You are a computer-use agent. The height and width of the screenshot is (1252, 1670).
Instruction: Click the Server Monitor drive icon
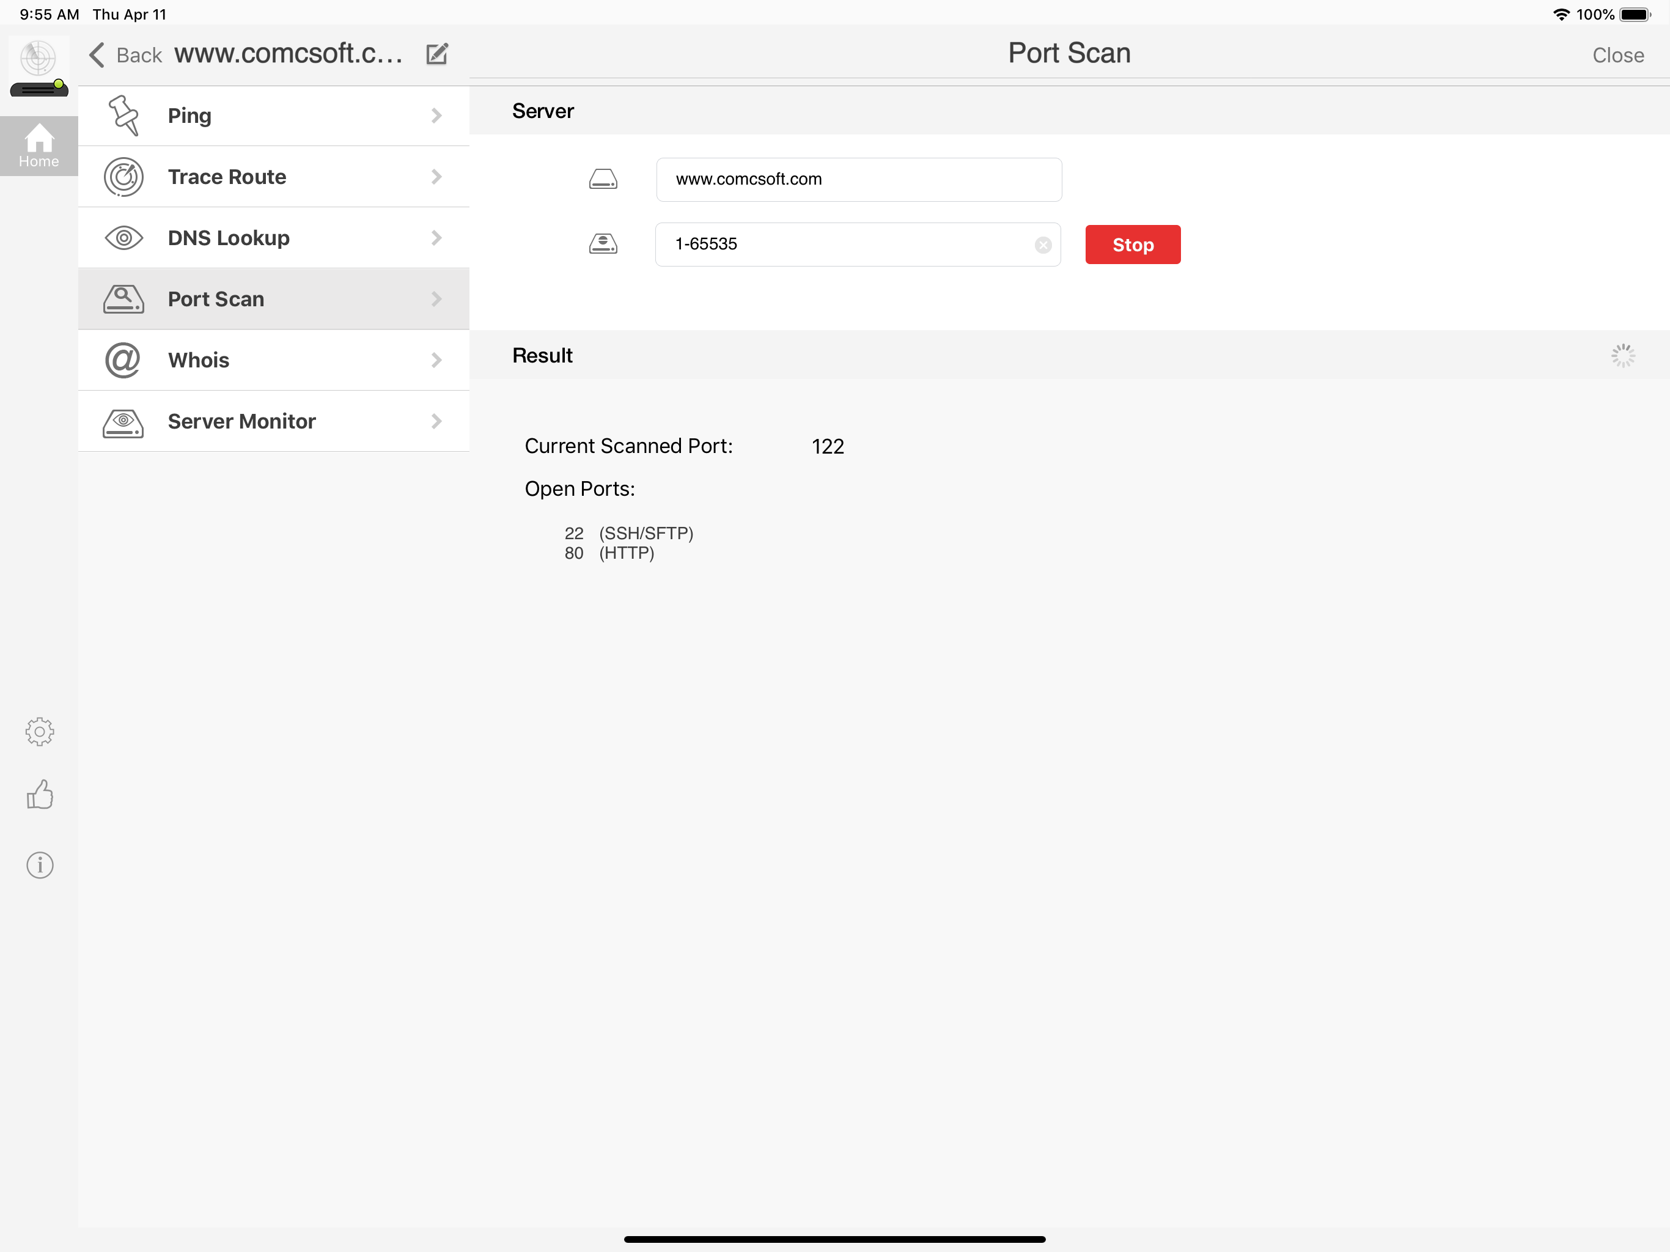[x=123, y=421]
